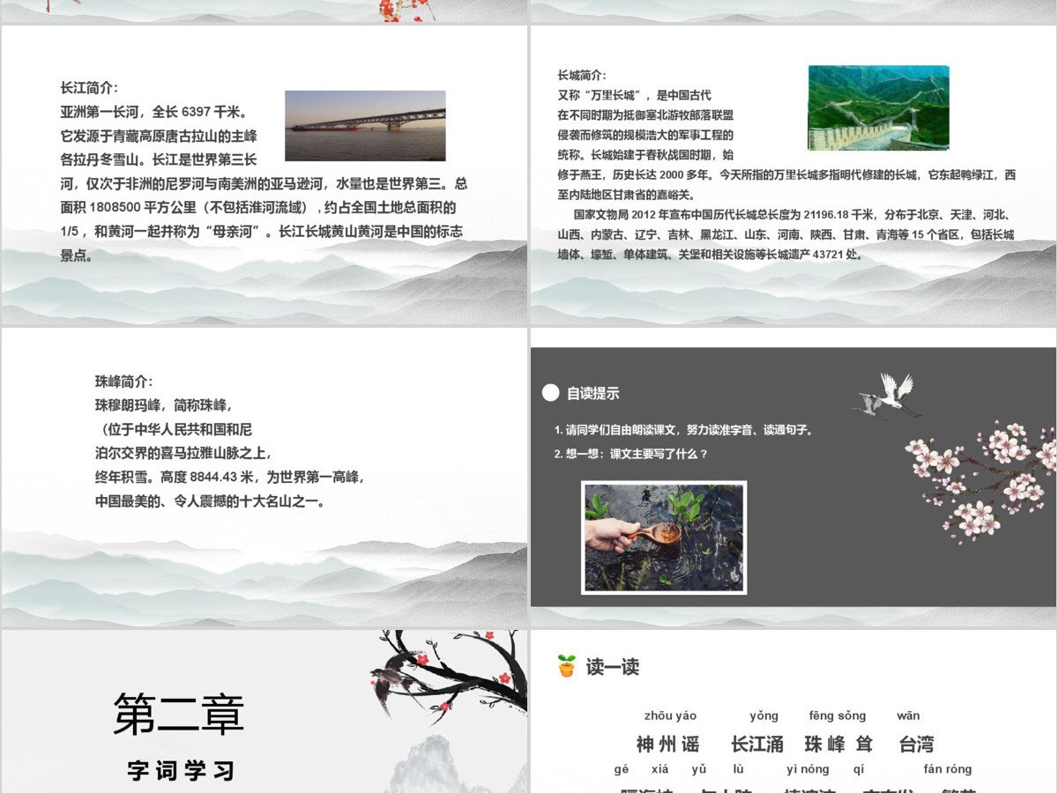Click the word 珠峰耸
1058x793 pixels.
coord(838,744)
